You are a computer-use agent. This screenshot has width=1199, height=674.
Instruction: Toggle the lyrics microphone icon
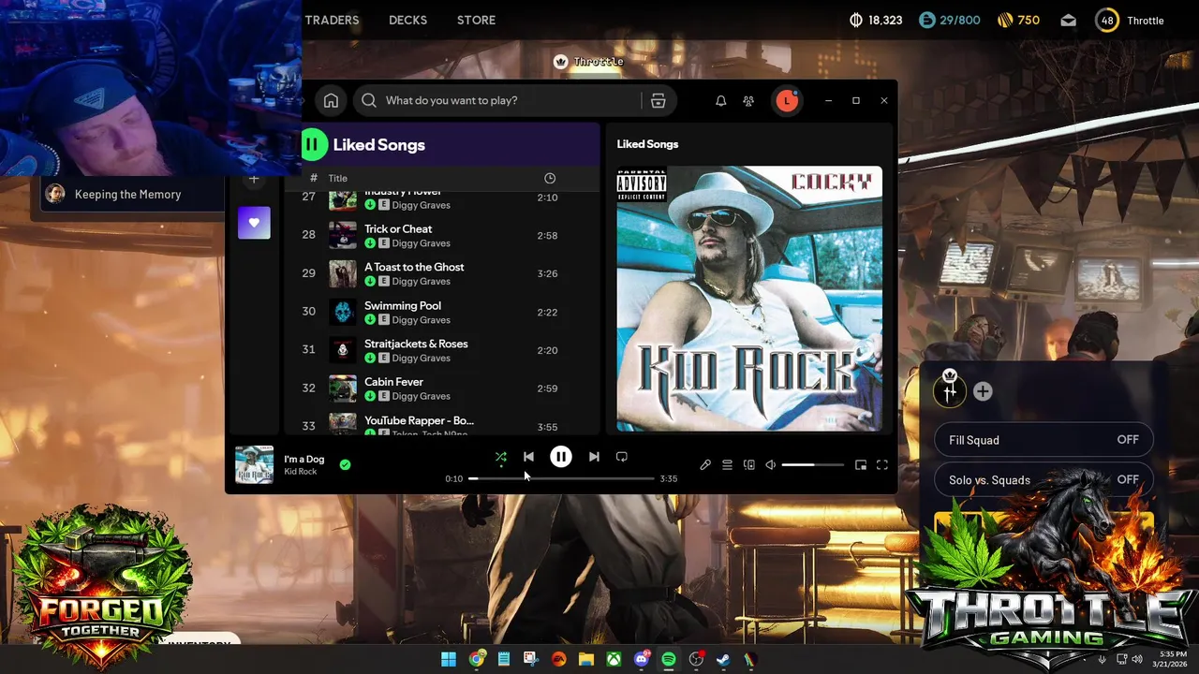click(705, 465)
